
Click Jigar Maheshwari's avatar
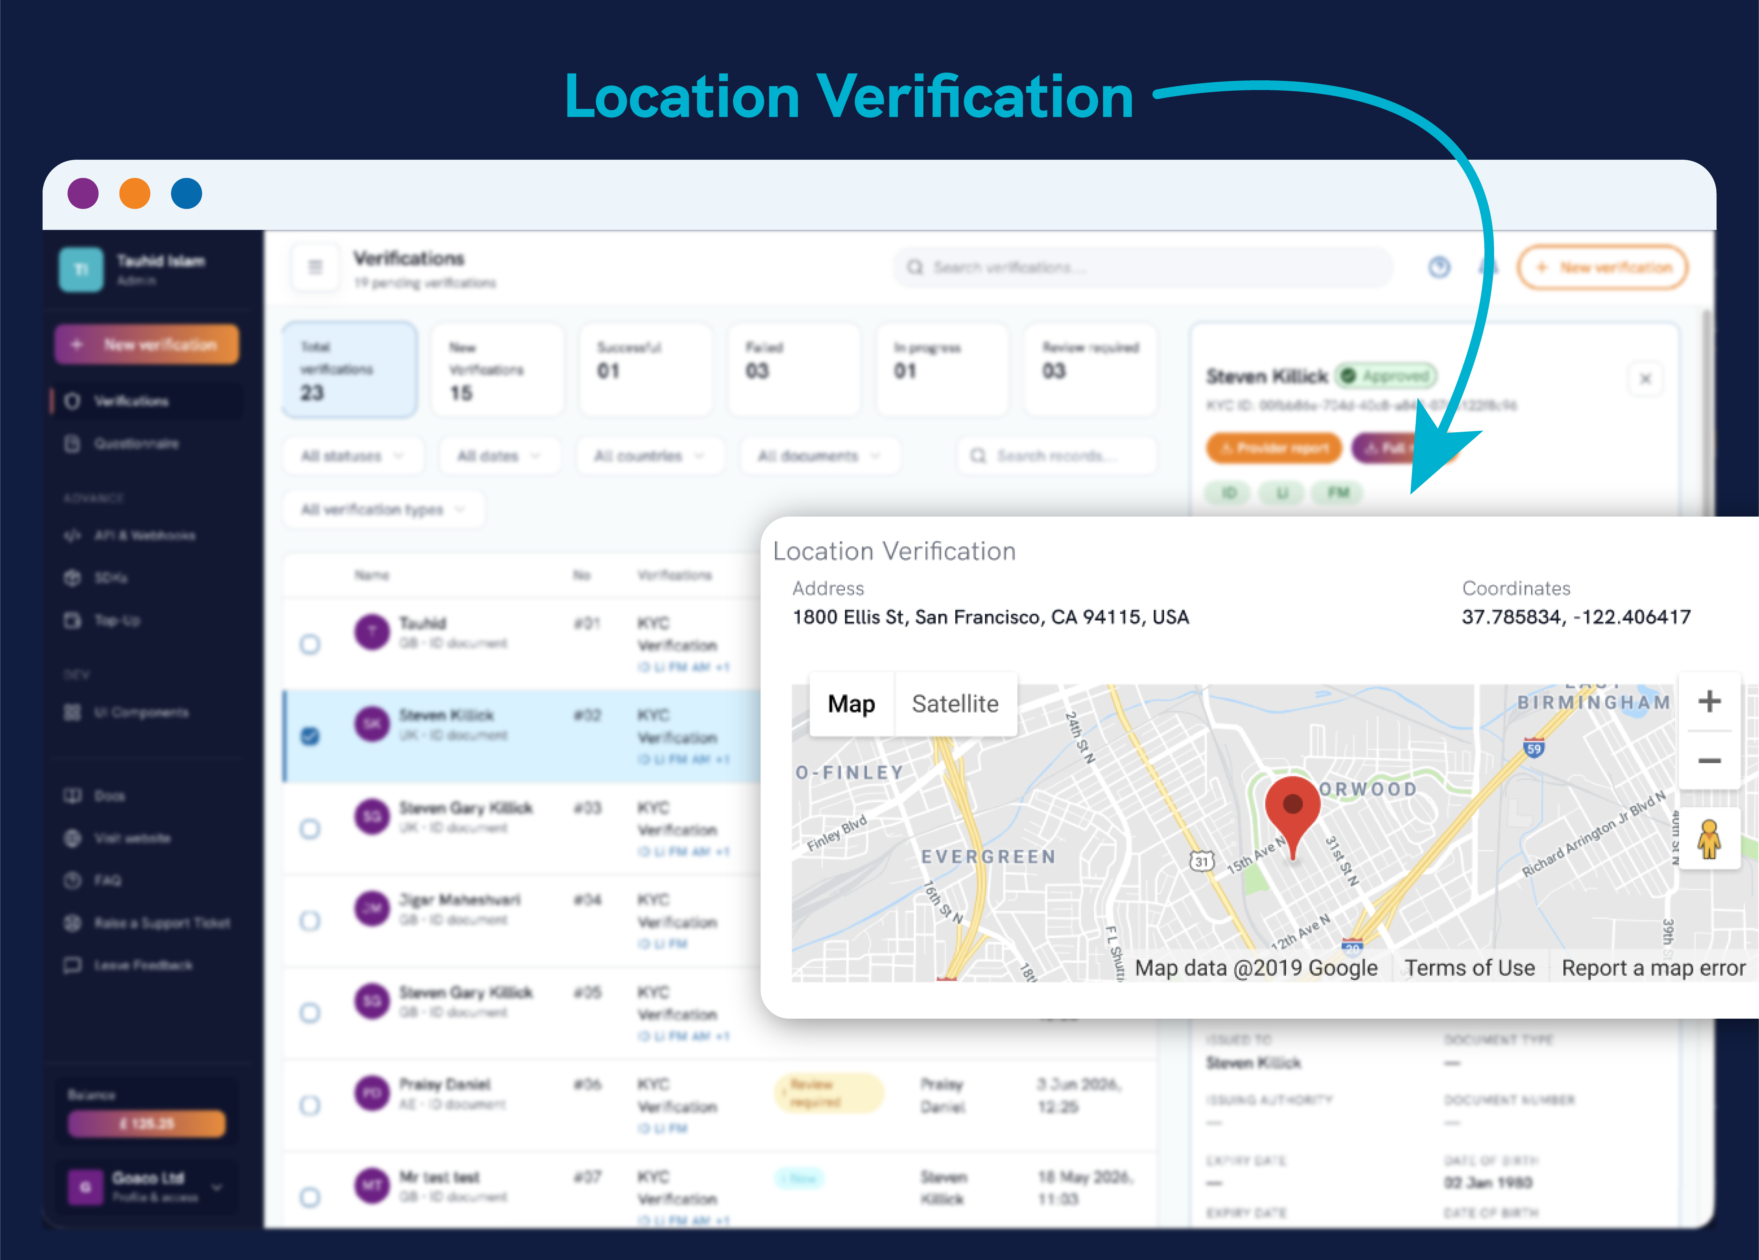pyautogui.click(x=372, y=909)
